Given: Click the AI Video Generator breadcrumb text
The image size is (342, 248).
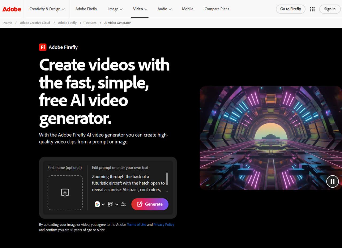Looking at the screenshot, I should click(x=118, y=23).
